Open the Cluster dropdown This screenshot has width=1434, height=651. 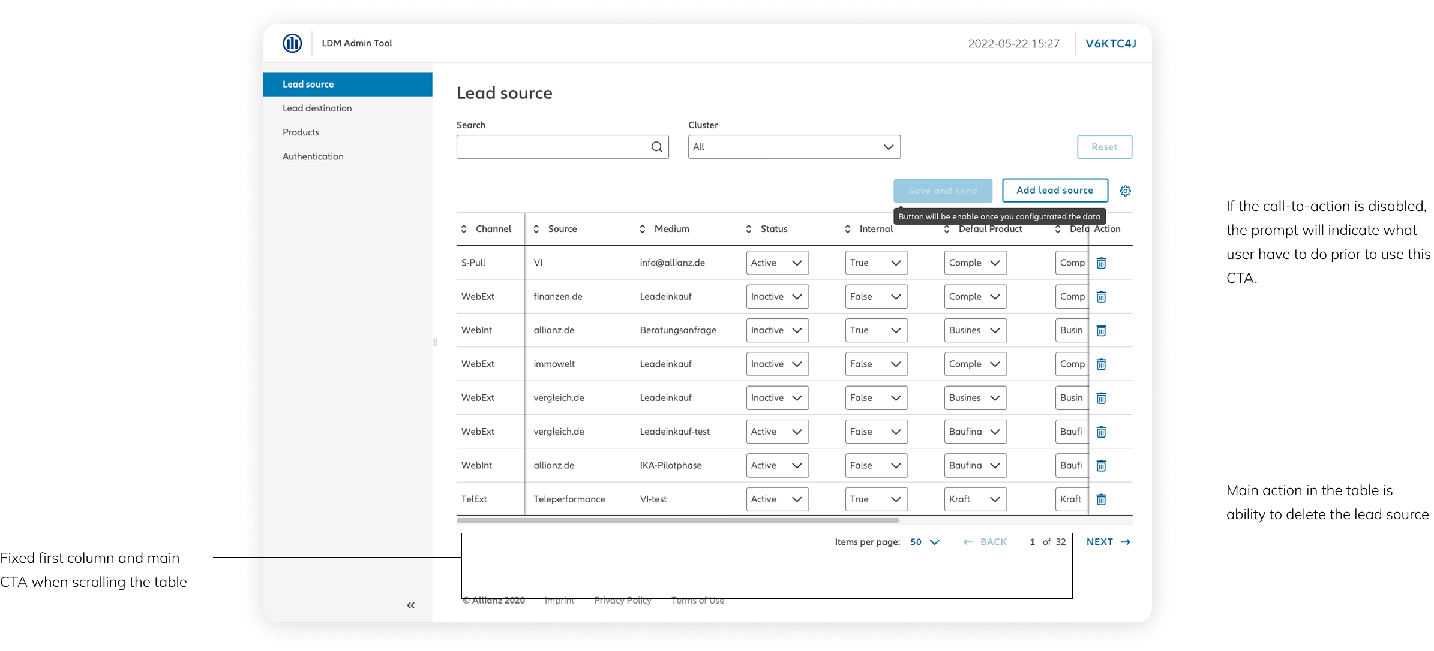(x=794, y=147)
